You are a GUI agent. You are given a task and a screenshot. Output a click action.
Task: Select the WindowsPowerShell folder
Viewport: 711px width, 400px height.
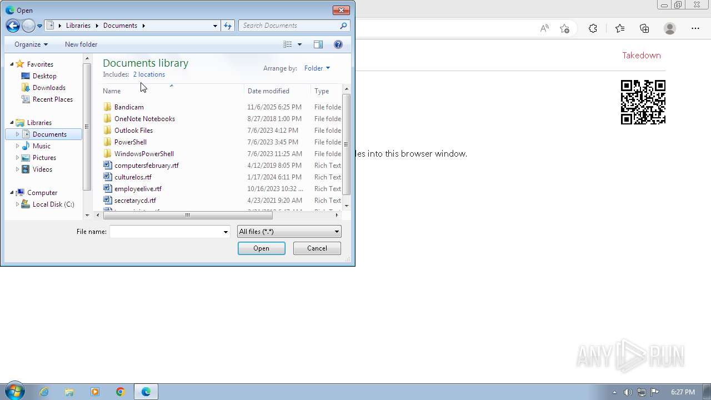(x=144, y=154)
